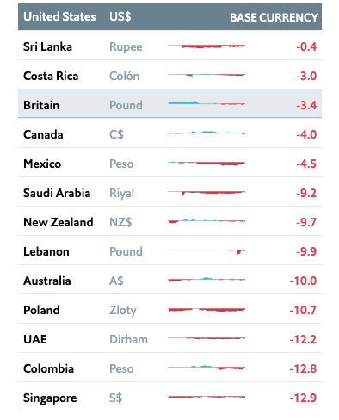Open the Saudi Arabia Riyal row
Viewport: 339px width, 420px height.
point(169,192)
